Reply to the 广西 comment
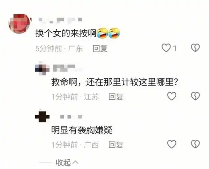This screenshot has width=209, height=169. click(x=116, y=145)
